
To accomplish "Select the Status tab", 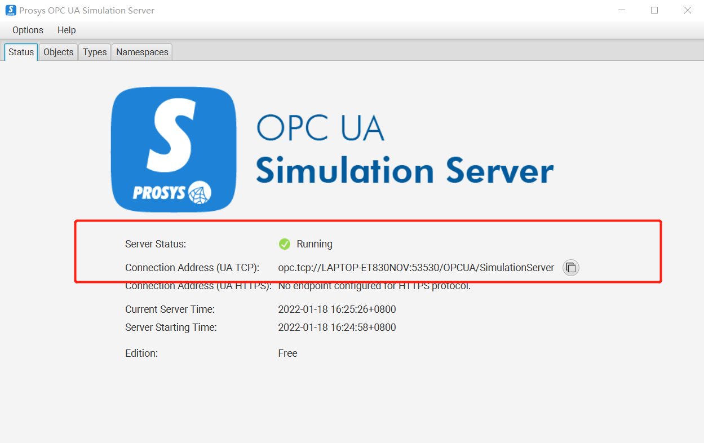I will click(21, 52).
